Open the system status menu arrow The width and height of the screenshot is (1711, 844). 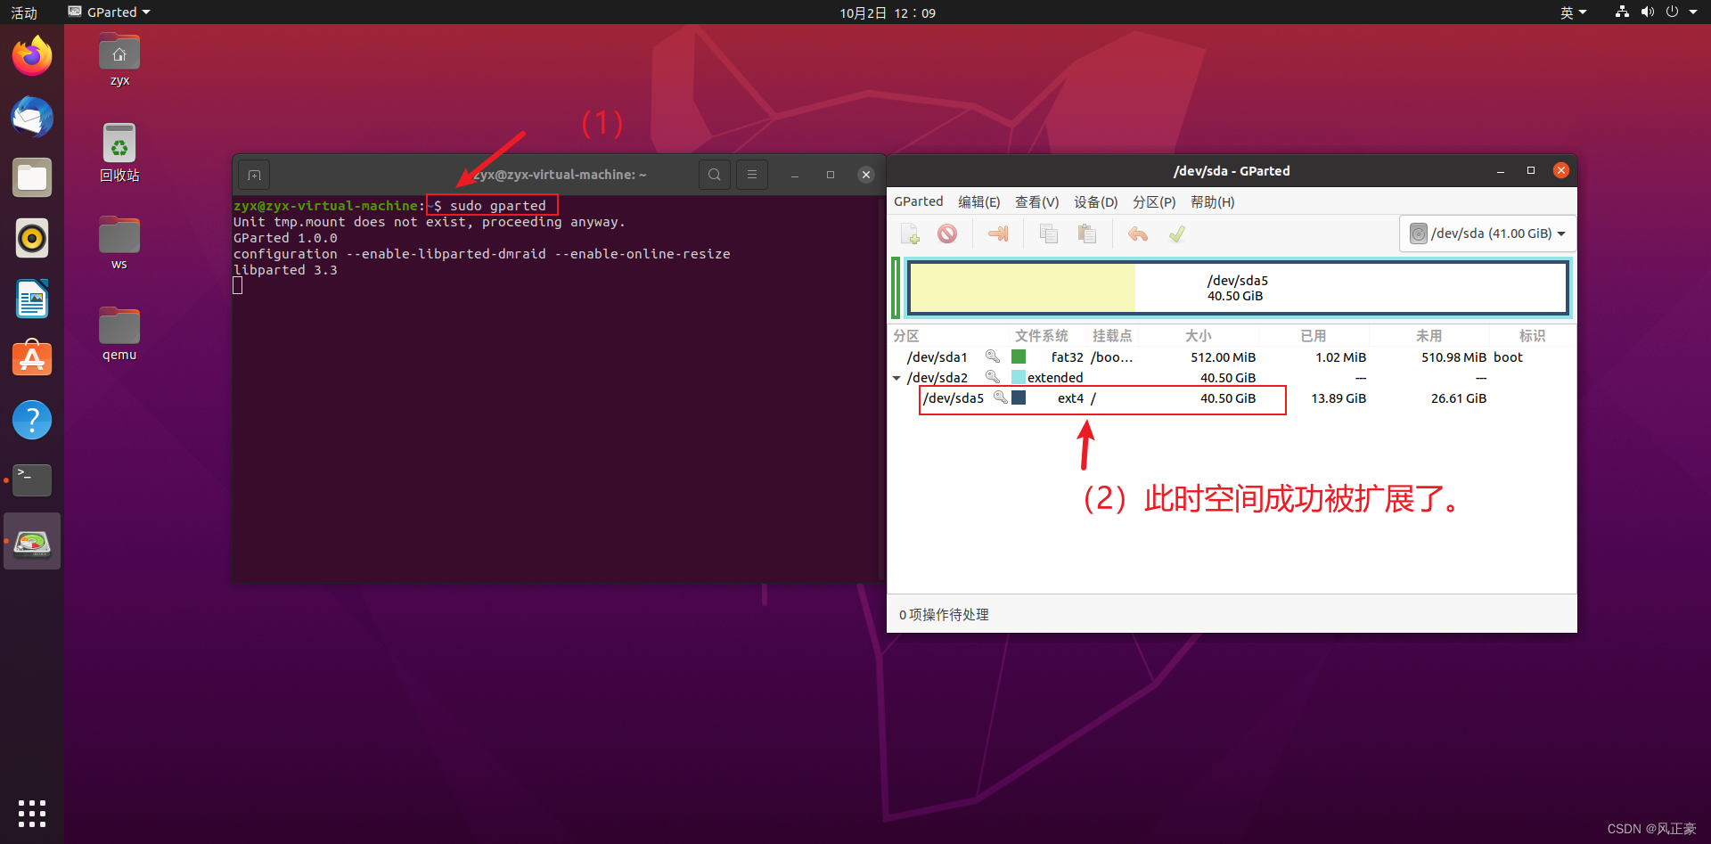click(x=1693, y=12)
